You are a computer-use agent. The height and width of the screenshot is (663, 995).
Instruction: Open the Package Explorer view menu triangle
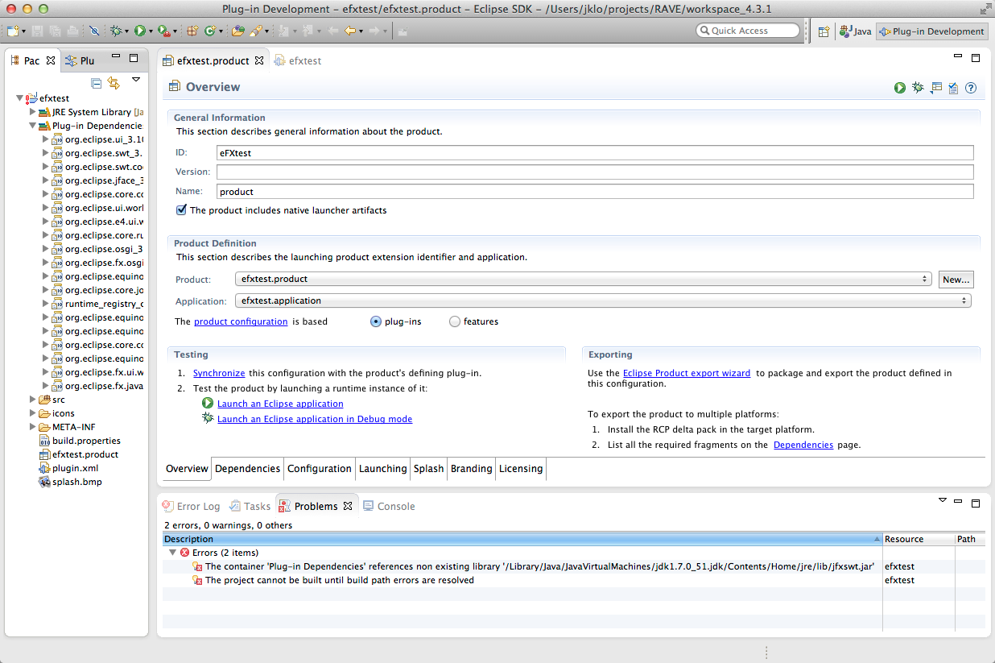[136, 80]
